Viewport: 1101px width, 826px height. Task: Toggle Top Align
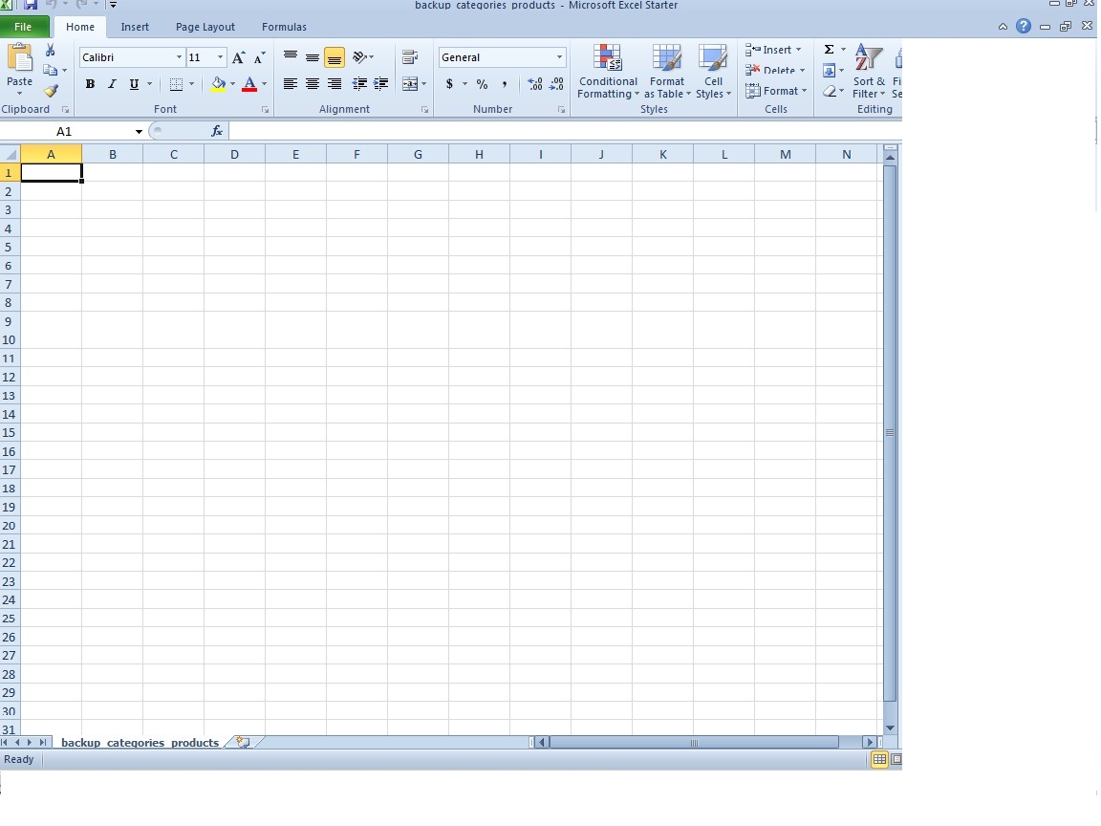pos(290,57)
